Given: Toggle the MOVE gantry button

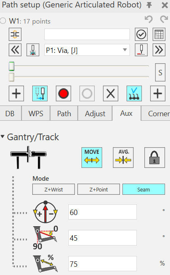Looking at the screenshot, I should coord(92,158).
